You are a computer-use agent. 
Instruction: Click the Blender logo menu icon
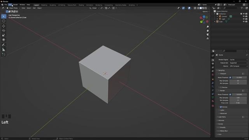click(x=2, y=5)
